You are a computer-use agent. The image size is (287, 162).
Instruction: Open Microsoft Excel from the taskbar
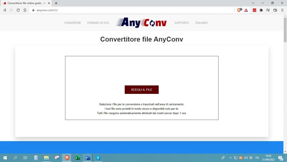coord(77,158)
